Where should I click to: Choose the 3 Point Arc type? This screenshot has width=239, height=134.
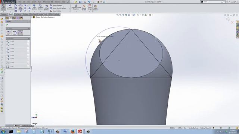coord(20,33)
